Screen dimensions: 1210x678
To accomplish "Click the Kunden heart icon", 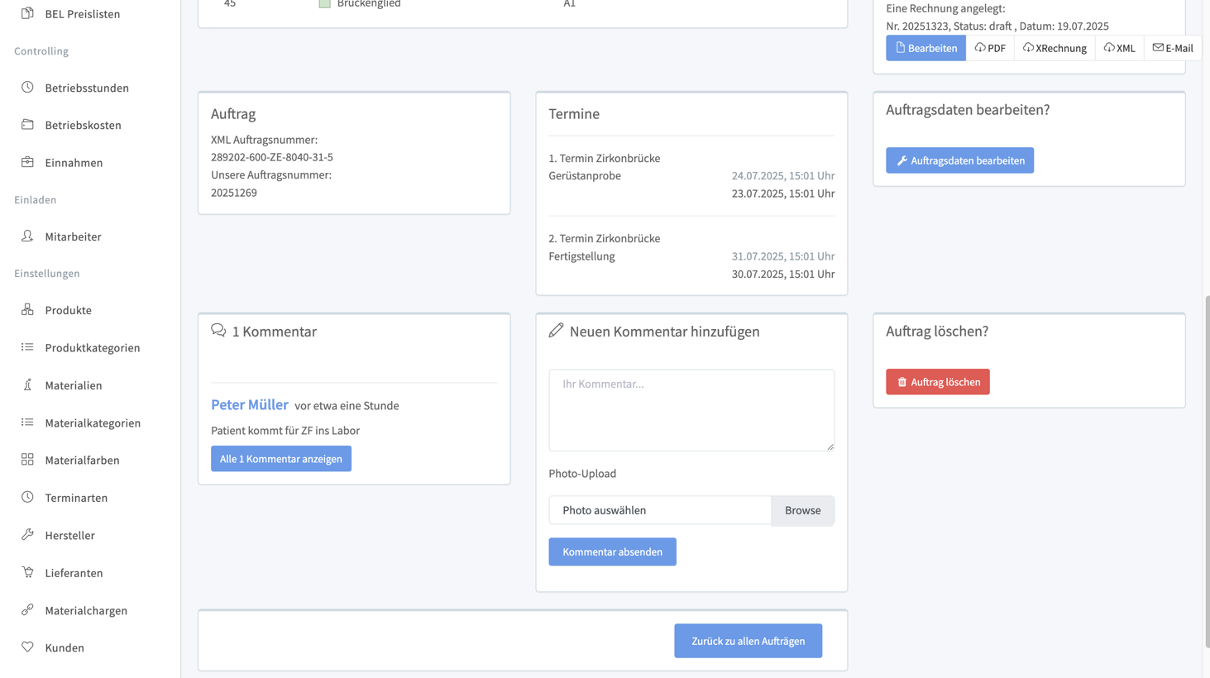I will (x=27, y=647).
